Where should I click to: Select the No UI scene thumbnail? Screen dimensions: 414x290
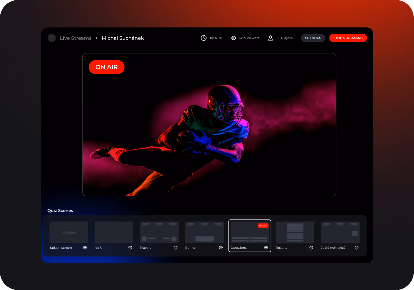(x=114, y=232)
